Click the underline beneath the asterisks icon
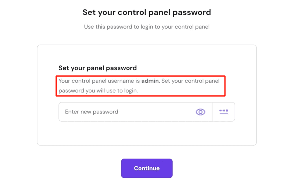The width and height of the screenshot is (296, 182). [223, 114]
